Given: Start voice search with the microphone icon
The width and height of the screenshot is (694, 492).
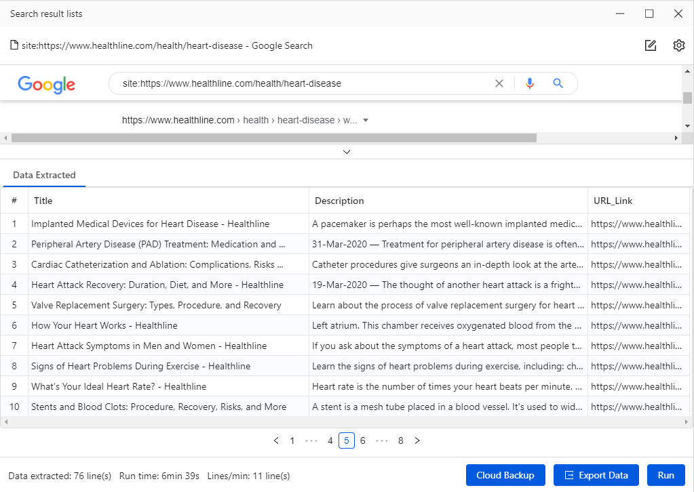Looking at the screenshot, I should 529,83.
